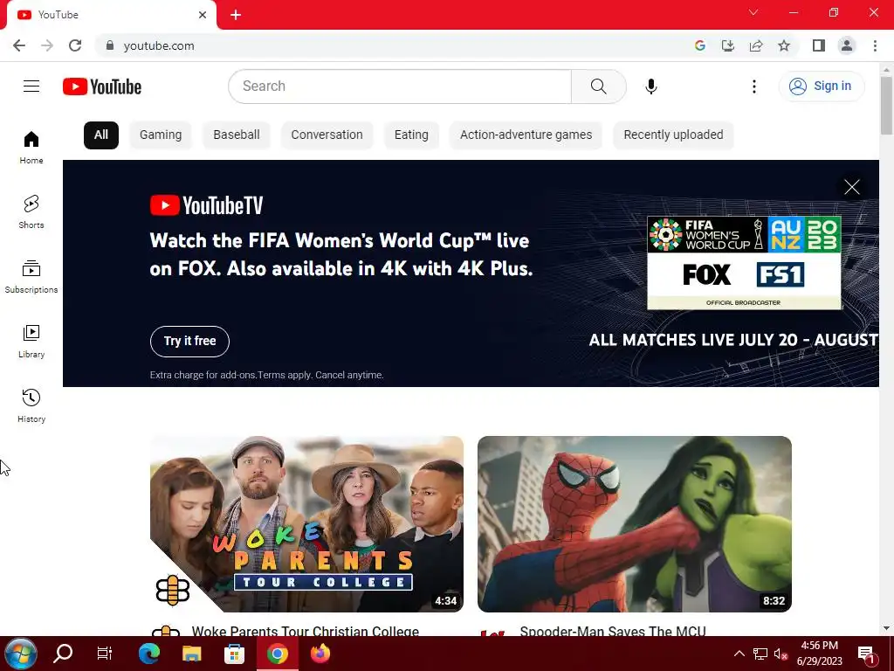The image size is (894, 671).
Task: Open the YouTube hamburger guide menu
Action: click(x=31, y=86)
